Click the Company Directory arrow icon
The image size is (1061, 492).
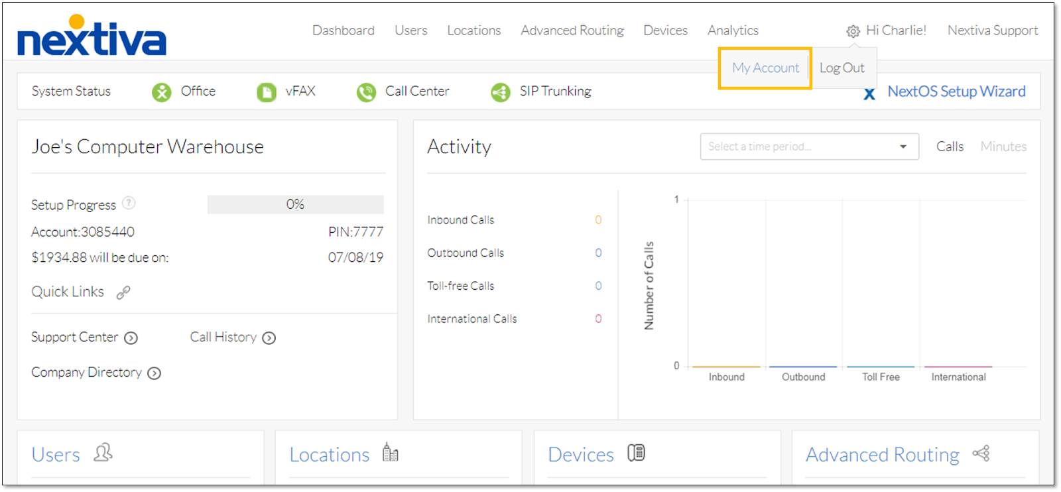[x=154, y=373]
